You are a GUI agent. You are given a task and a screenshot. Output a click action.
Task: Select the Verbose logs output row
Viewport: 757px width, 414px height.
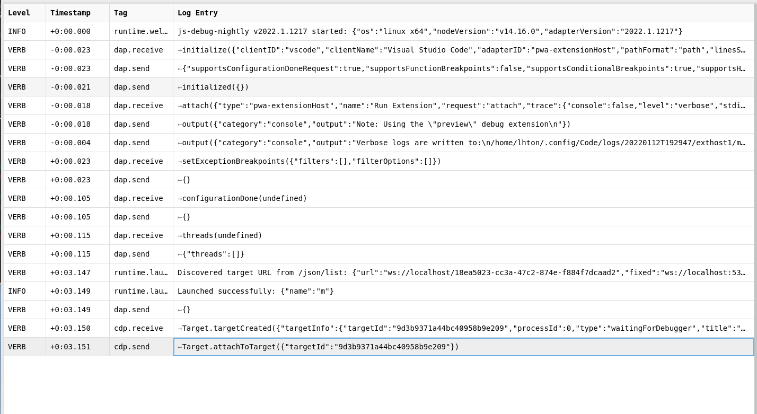tap(371, 143)
